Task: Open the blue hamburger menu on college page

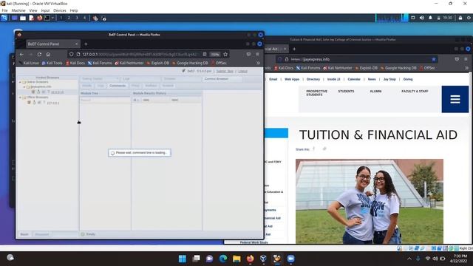Action: (x=455, y=99)
